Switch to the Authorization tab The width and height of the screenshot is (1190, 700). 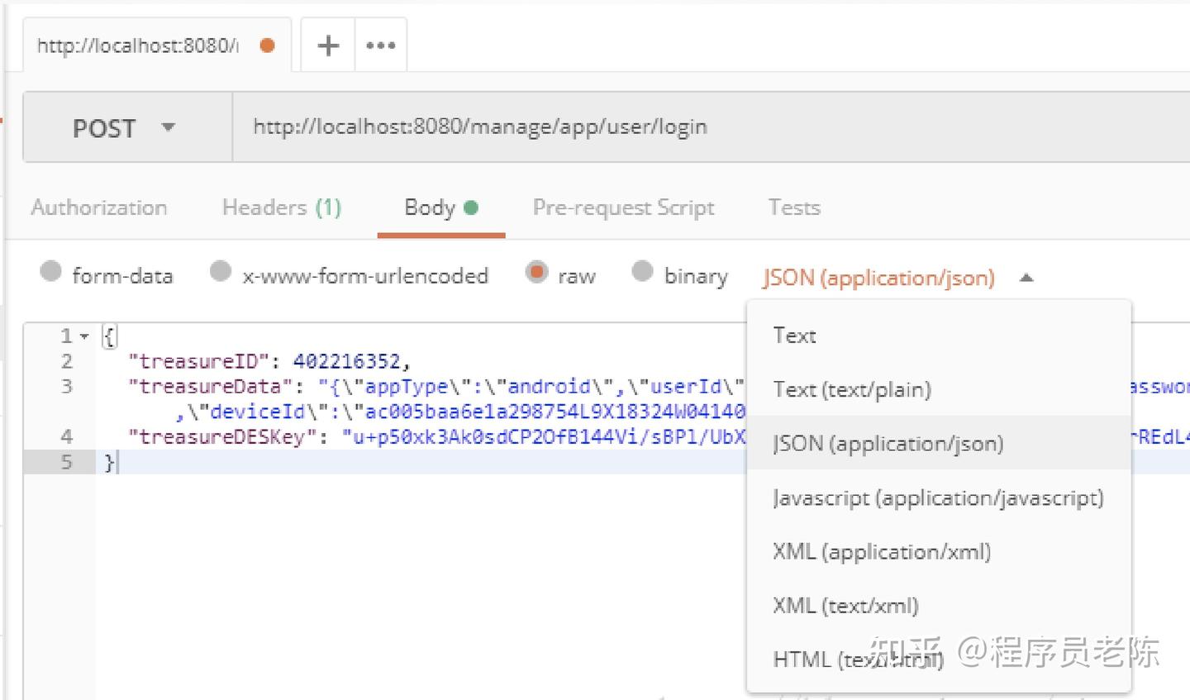[99, 207]
